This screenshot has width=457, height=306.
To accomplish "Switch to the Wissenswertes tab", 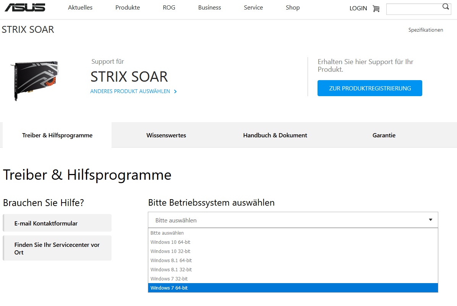I will click(x=166, y=135).
